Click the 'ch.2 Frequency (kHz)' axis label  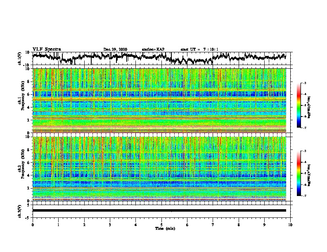pyautogui.click(x=21, y=164)
